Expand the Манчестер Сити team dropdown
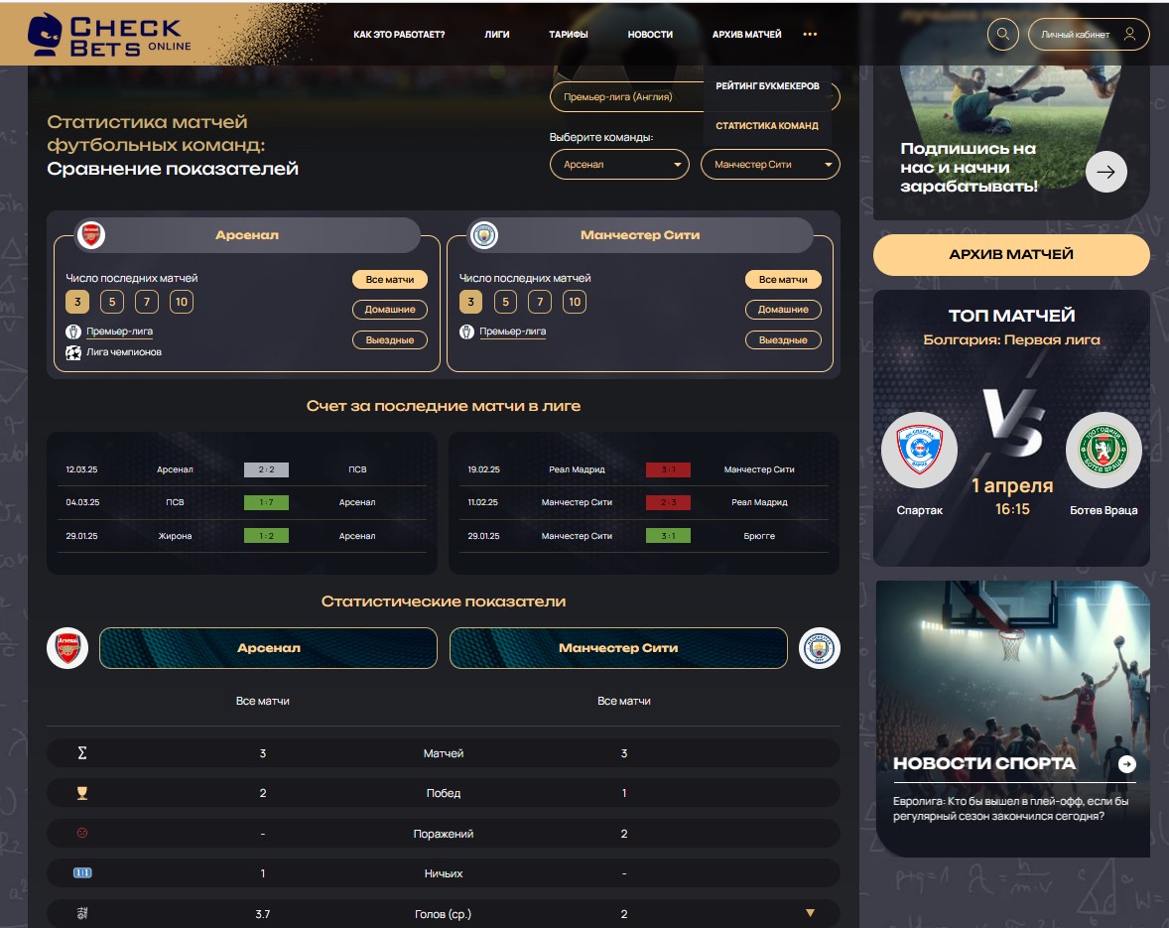 pyautogui.click(x=770, y=165)
